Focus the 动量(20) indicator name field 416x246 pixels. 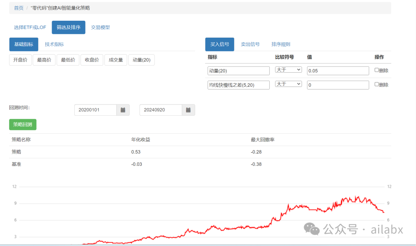pos(238,71)
